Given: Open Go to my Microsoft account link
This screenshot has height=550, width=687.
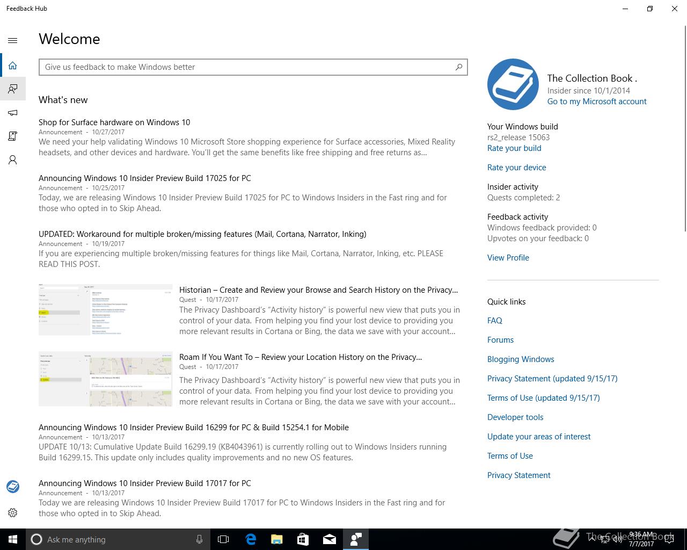Looking at the screenshot, I should (597, 102).
